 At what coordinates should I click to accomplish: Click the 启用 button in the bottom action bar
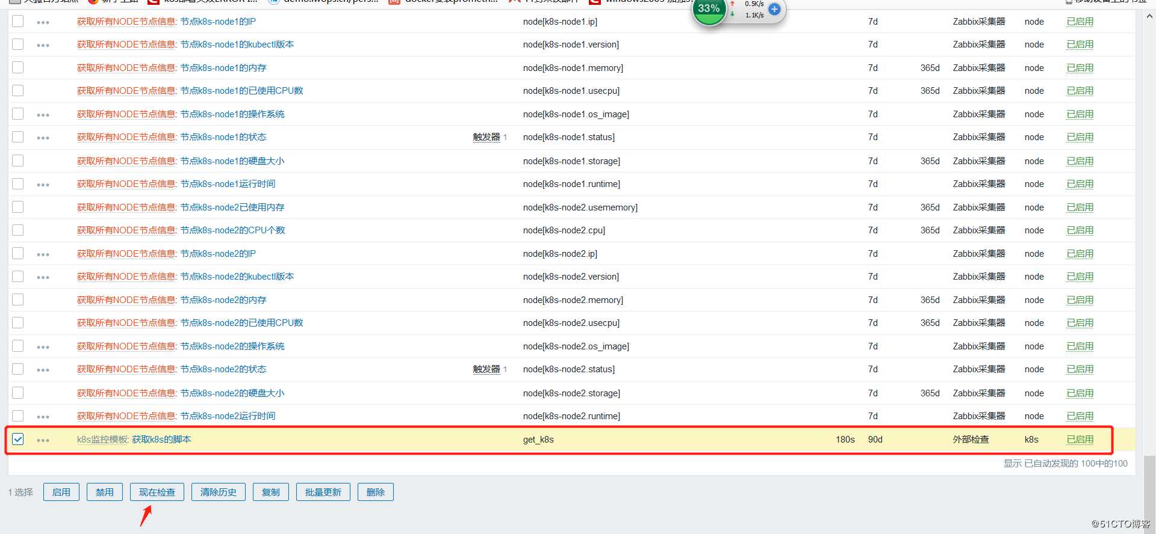point(61,492)
